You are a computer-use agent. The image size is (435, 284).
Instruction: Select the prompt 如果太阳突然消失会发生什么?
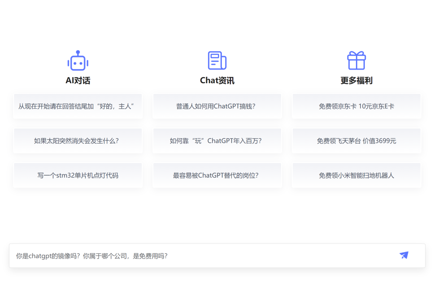tap(78, 141)
